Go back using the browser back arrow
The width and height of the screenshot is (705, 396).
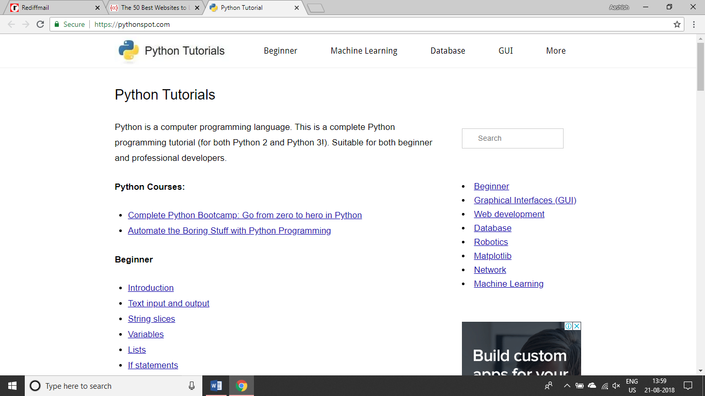pyautogui.click(x=11, y=24)
